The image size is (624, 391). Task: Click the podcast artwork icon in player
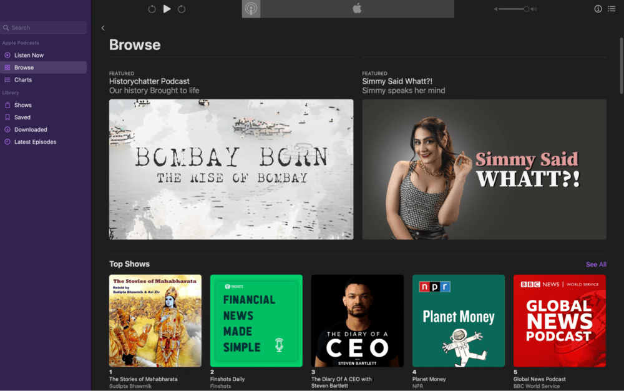(x=251, y=9)
